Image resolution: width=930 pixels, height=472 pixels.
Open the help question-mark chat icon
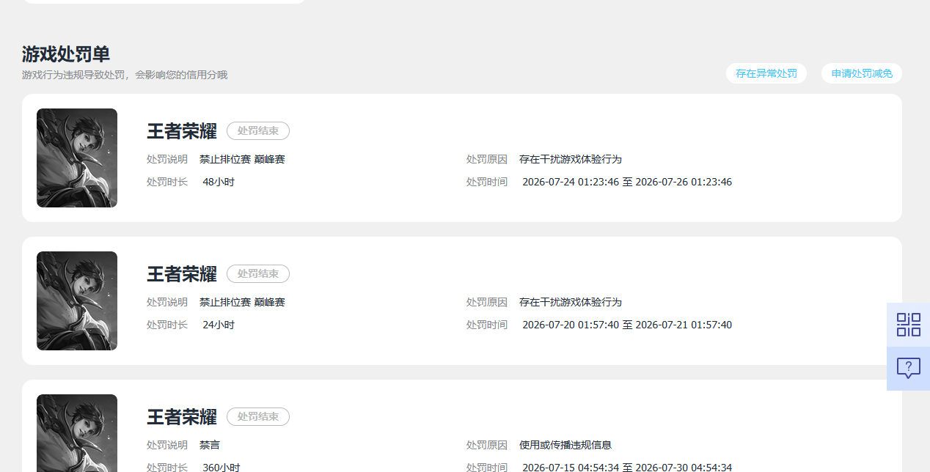908,369
